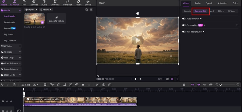
Task: Select the Create_a_cinematic_AI_video_of timeline clip
Action: pos(80,101)
